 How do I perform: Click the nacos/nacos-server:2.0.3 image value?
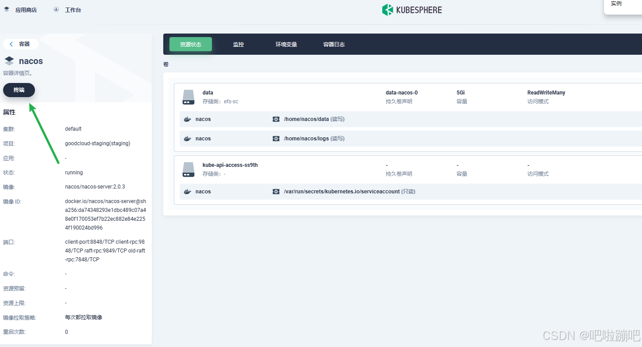pos(95,187)
